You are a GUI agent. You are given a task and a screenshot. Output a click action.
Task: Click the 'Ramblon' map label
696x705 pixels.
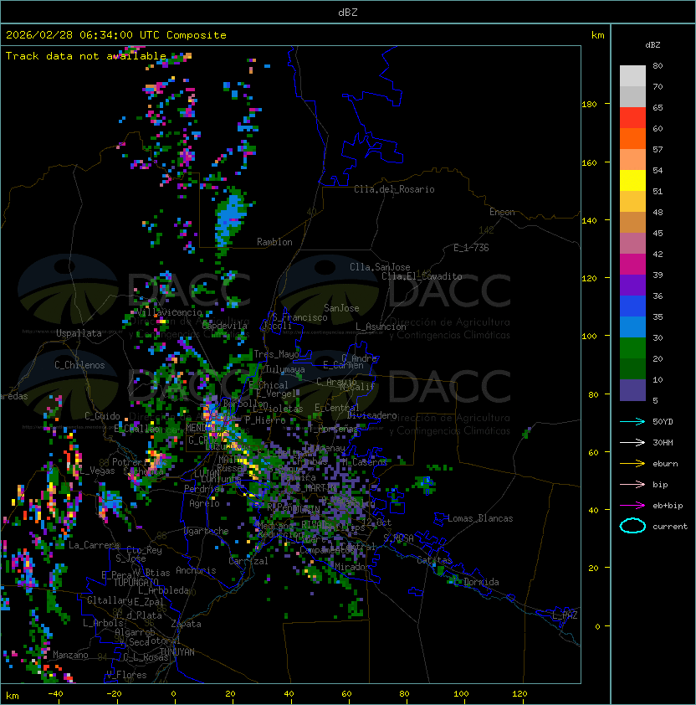point(274,242)
